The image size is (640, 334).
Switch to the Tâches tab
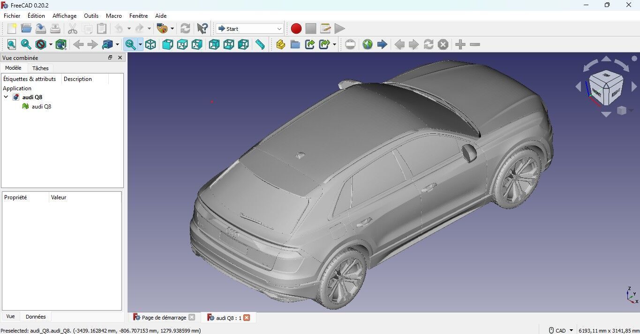tap(40, 68)
